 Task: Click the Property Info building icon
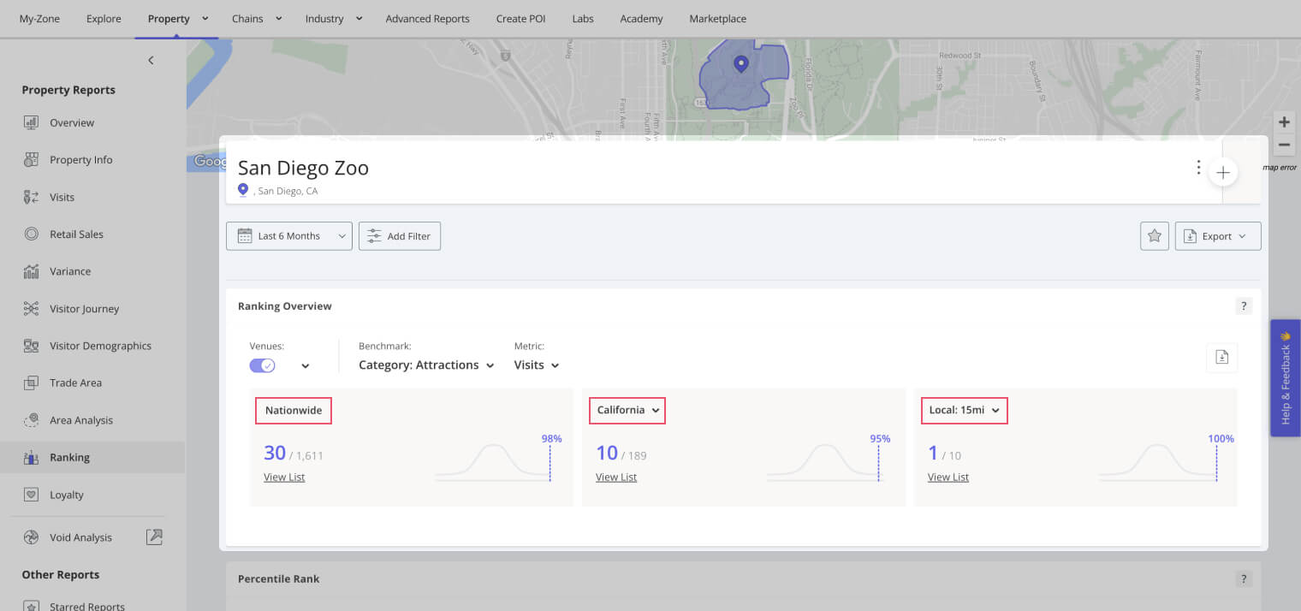31,159
